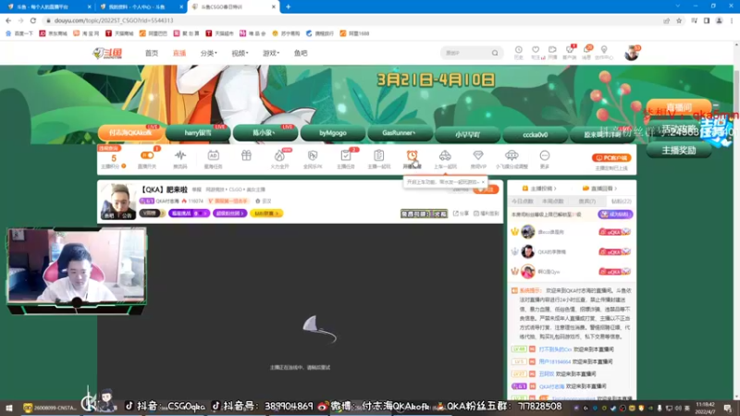Screen dimensions: 740x416
Task: Open the 房间VIP diamond icon
Action: pyautogui.click(x=478, y=155)
